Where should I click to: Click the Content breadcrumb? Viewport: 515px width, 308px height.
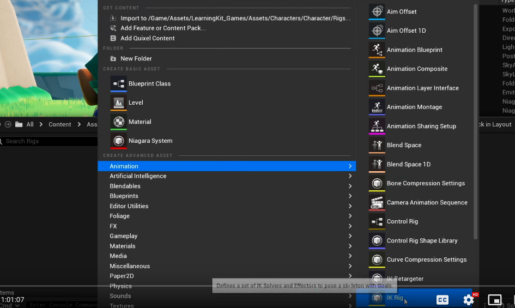[x=60, y=124]
